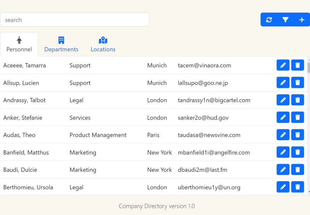Delete Tamarra Aceeee's record
Image resolution: width=310 pixels, height=215 pixels.
click(298, 65)
